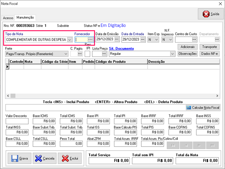225x169 pixels.
Task: Switch to the Acesso tab
Action: pyautogui.click(x=8, y=18)
